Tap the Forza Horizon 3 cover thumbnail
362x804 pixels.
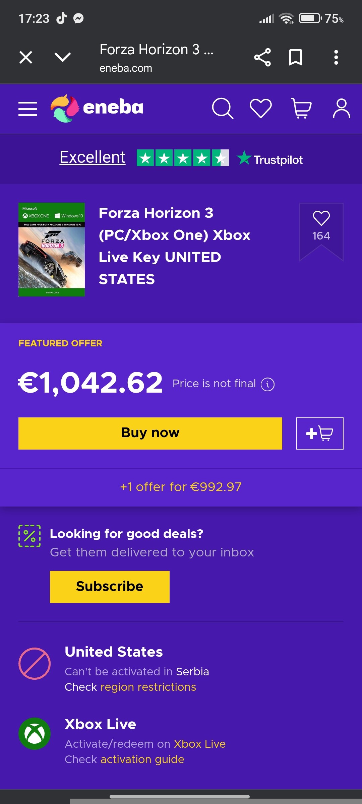pos(52,250)
